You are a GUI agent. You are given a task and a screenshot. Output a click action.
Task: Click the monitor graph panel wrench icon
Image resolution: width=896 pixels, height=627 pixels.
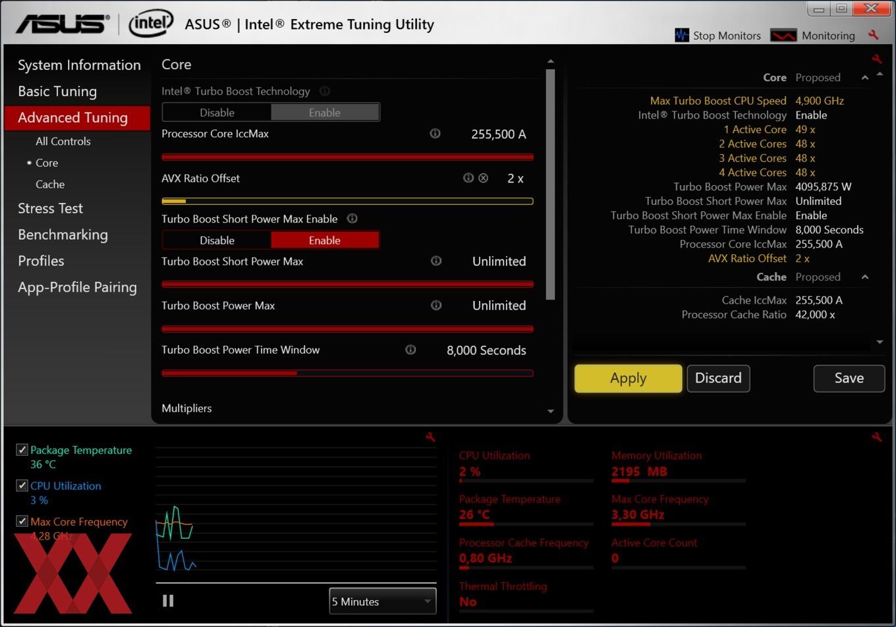point(430,437)
